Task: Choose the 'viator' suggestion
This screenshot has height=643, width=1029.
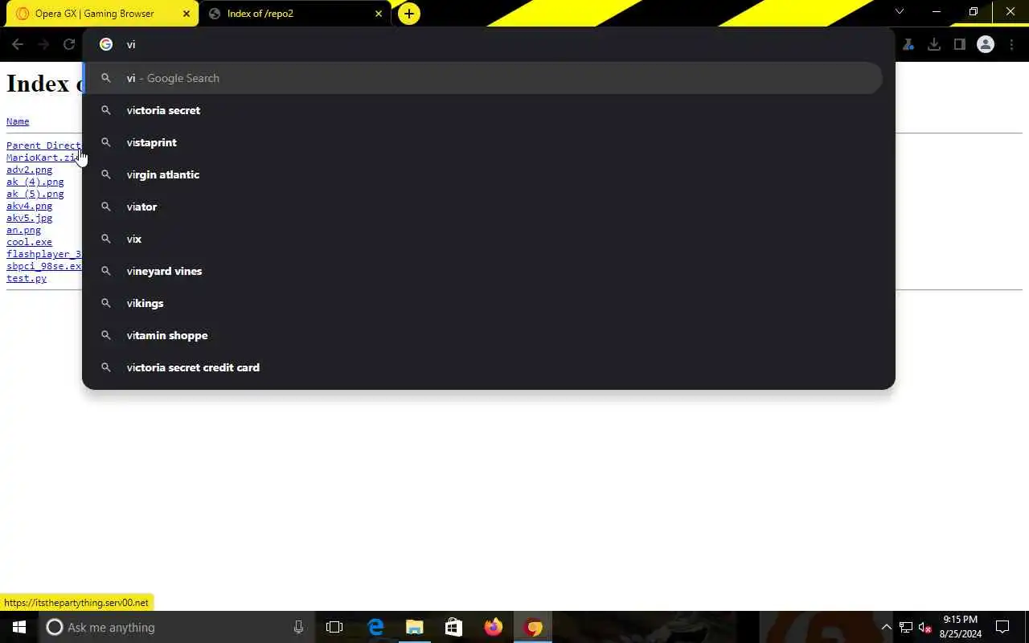Action: pyautogui.click(x=484, y=207)
